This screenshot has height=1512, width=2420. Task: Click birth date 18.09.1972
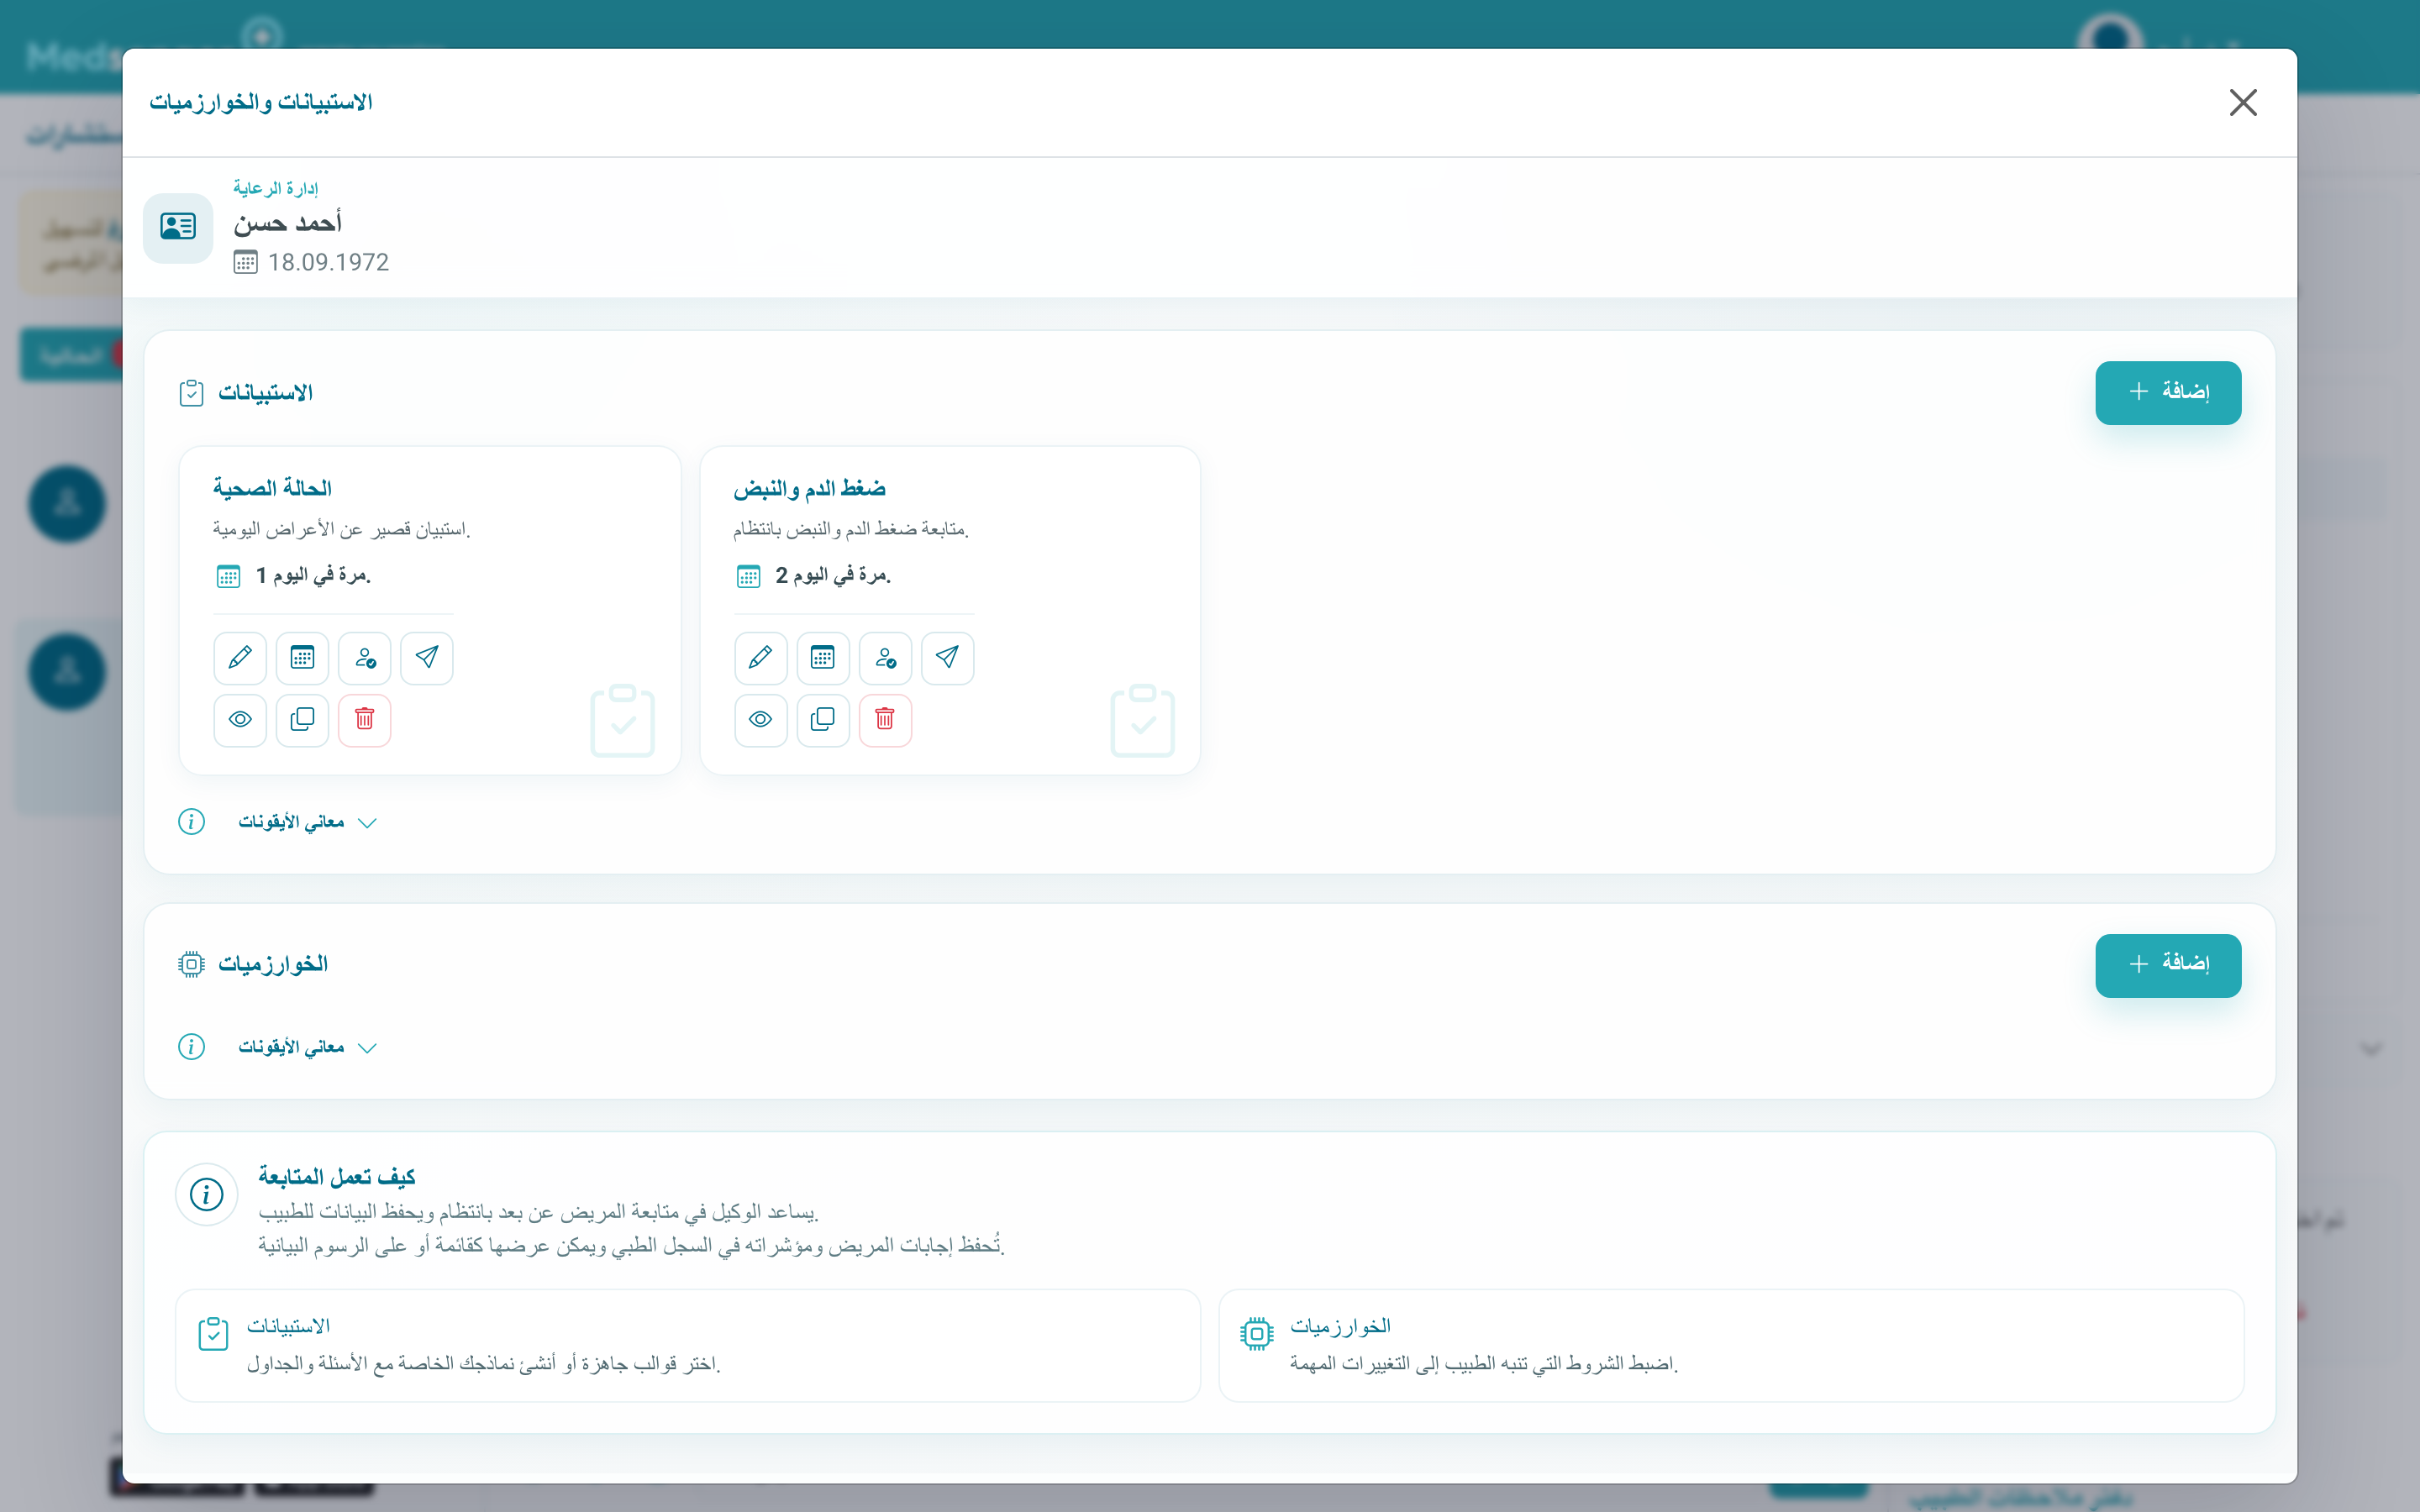(x=328, y=262)
